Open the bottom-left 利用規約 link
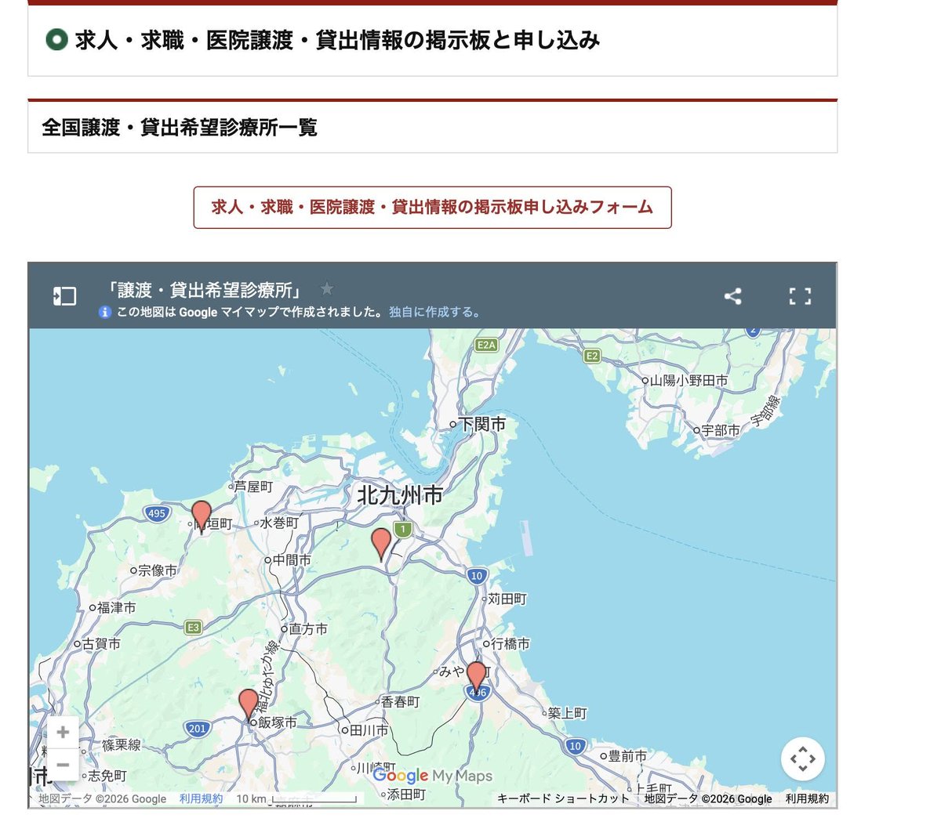The image size is (941, 829). [201, 798]
